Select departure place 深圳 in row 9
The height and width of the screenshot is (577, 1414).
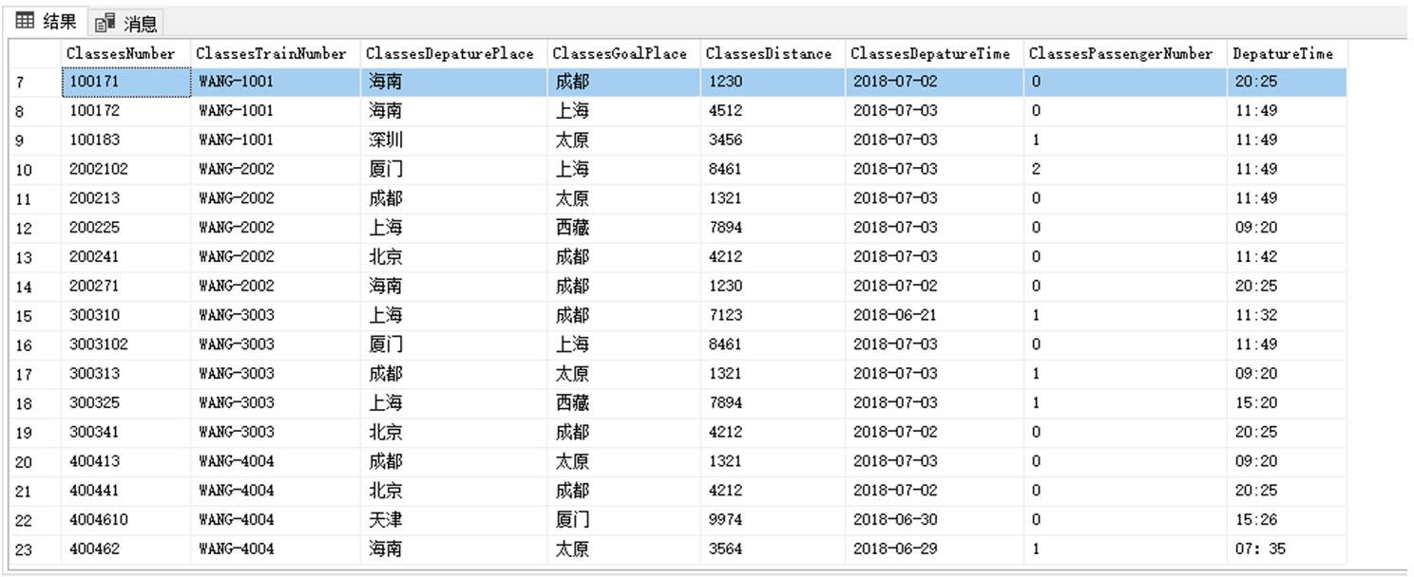[x=454, y=140]
